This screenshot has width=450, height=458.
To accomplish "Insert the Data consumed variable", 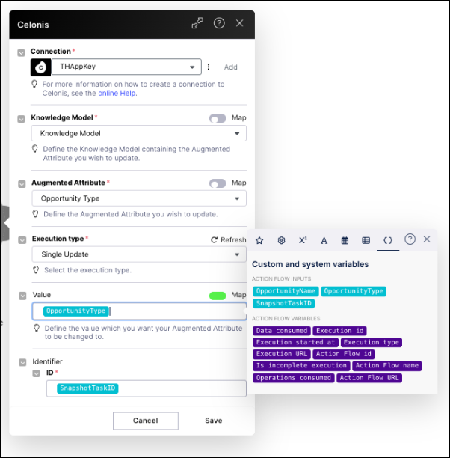I will [x=282, y=331].
